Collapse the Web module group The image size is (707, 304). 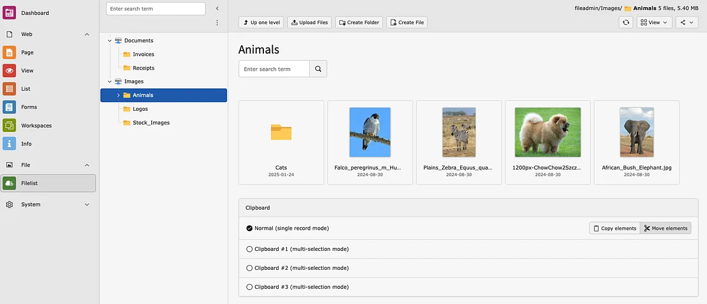pyautogui.click(x=87, y=34)
